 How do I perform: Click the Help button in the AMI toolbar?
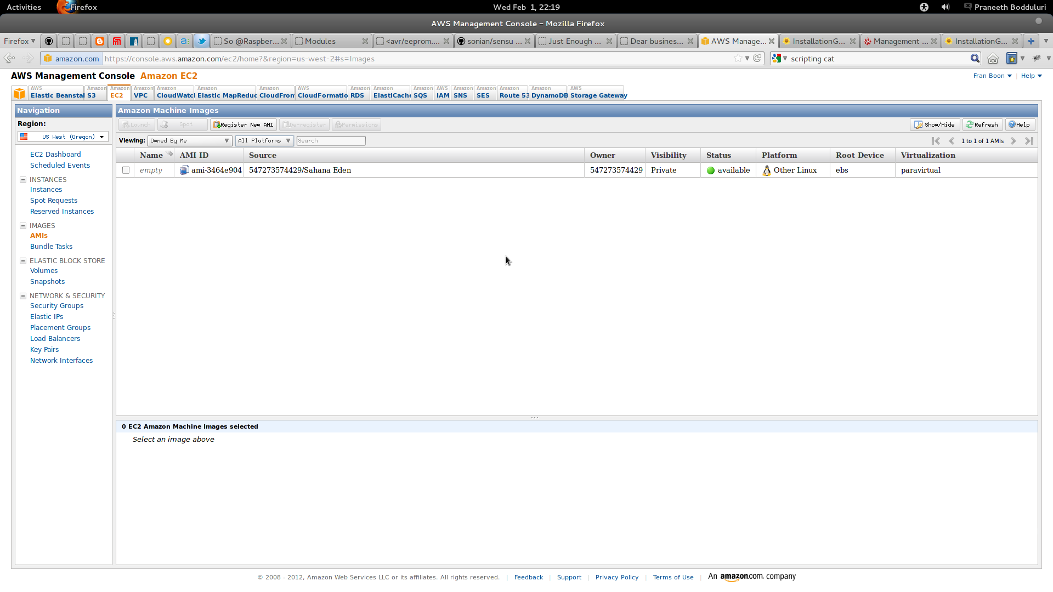(1020, 125)
